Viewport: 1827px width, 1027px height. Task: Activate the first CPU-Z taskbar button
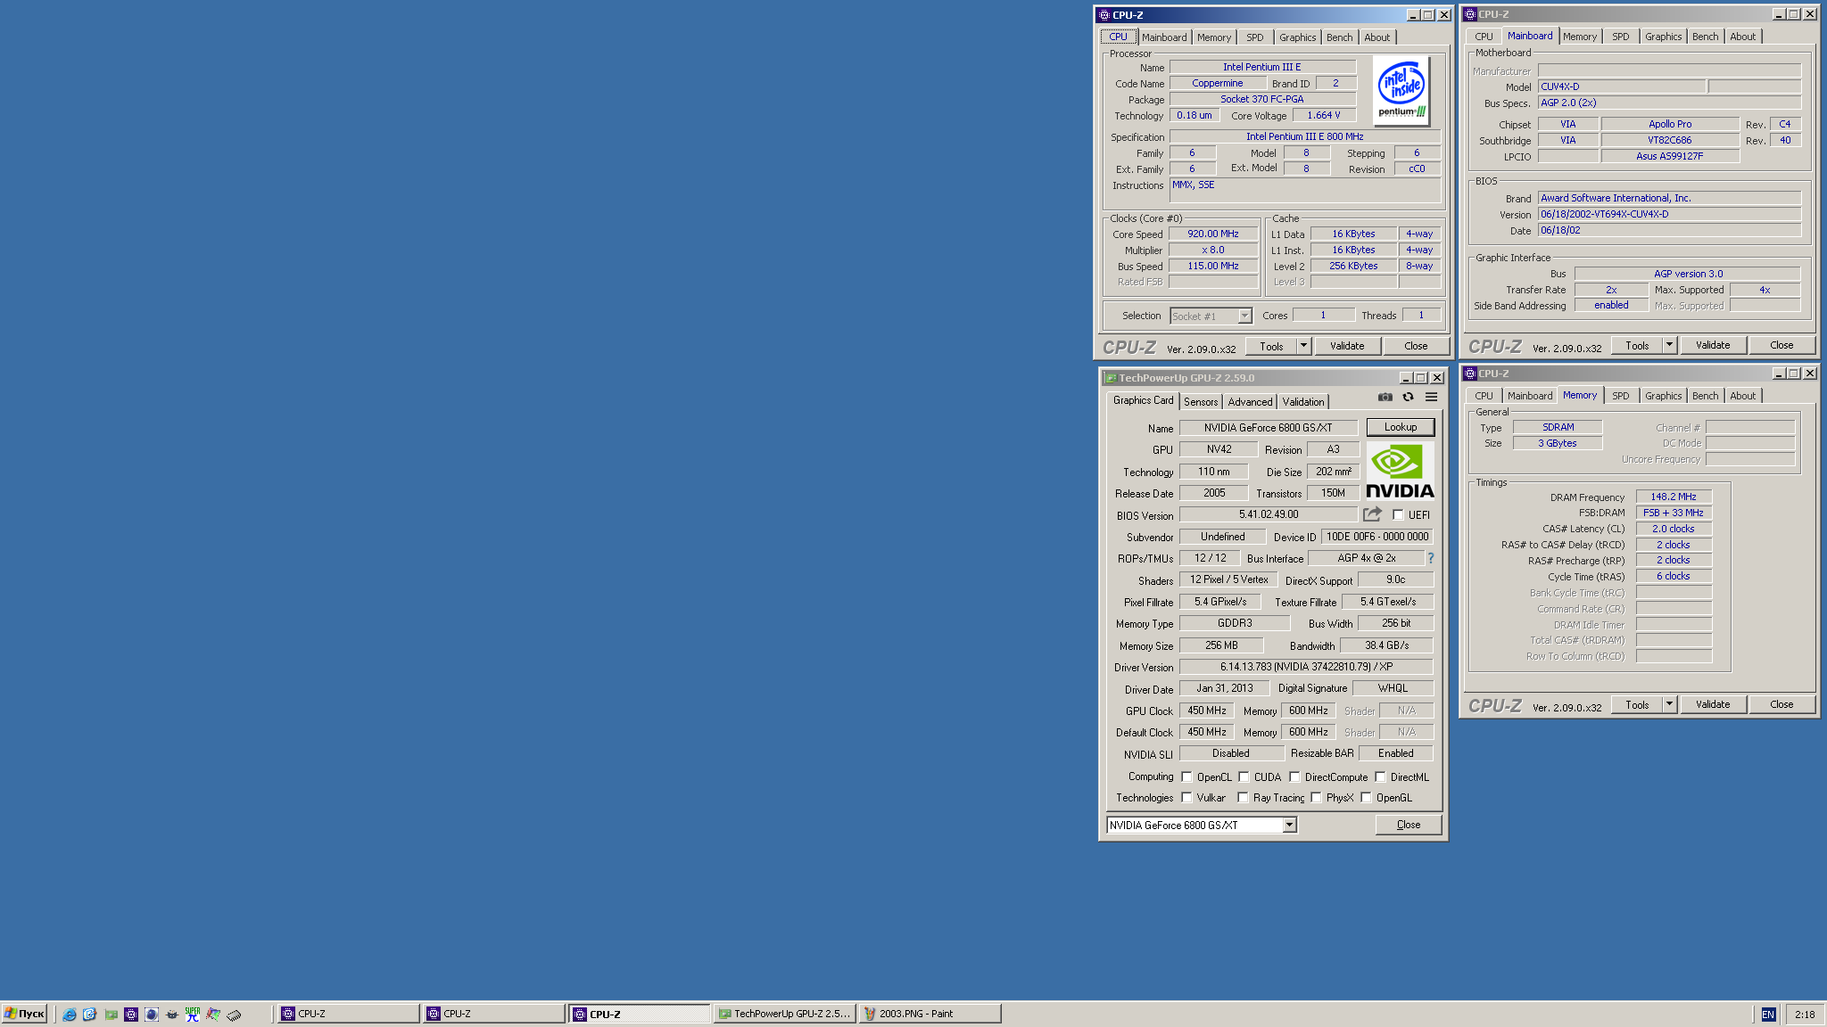(348, 1014)
